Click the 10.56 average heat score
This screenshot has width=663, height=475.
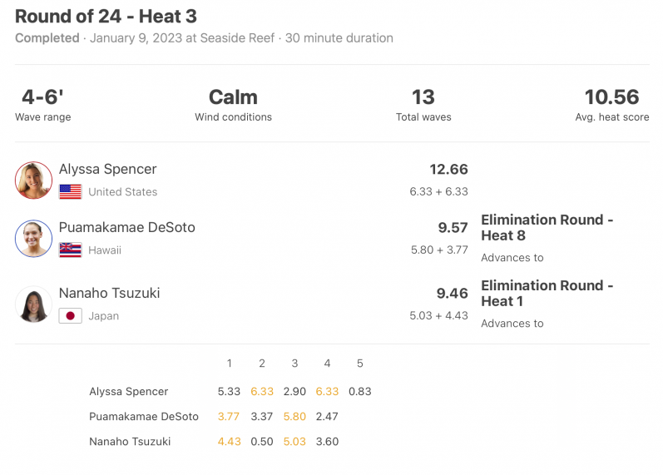tap(611, 96)
